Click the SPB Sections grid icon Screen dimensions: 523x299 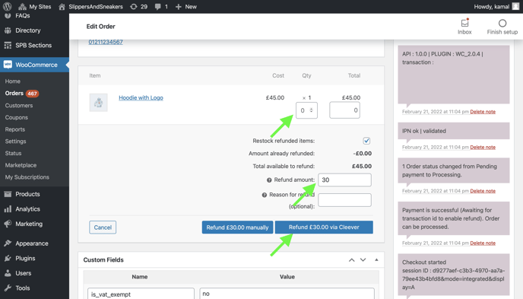[8, 46]
